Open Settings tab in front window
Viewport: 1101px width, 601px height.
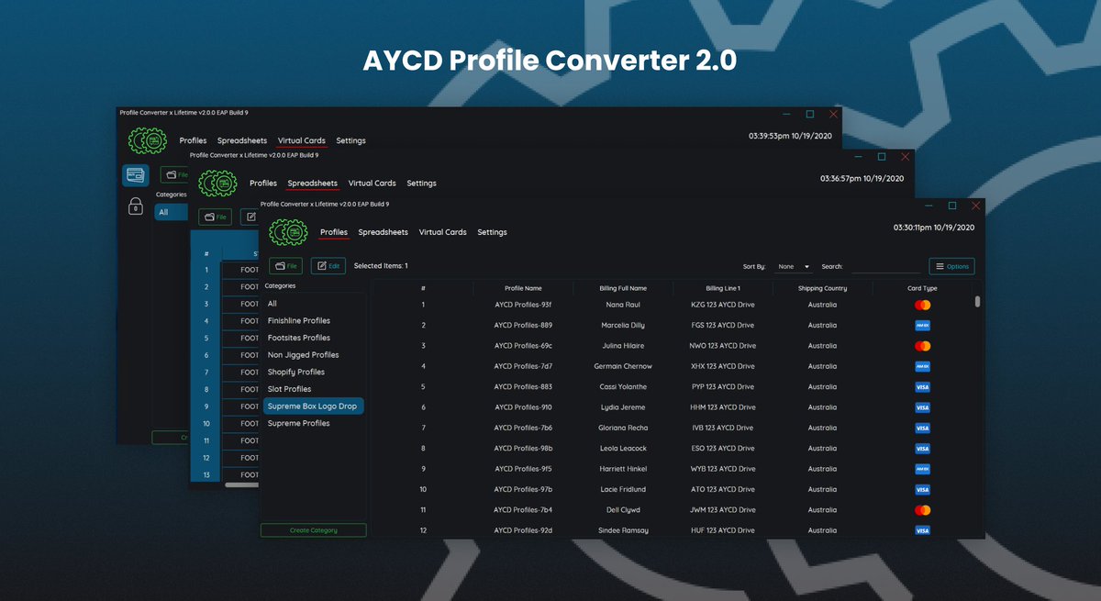point(492,232)
